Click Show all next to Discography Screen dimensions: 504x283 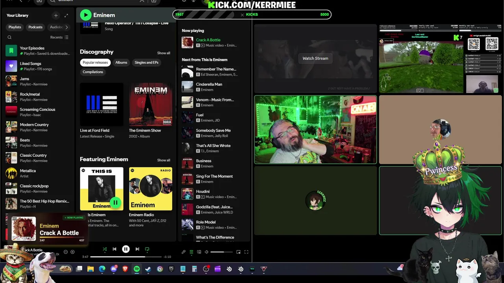coord(164,53)
